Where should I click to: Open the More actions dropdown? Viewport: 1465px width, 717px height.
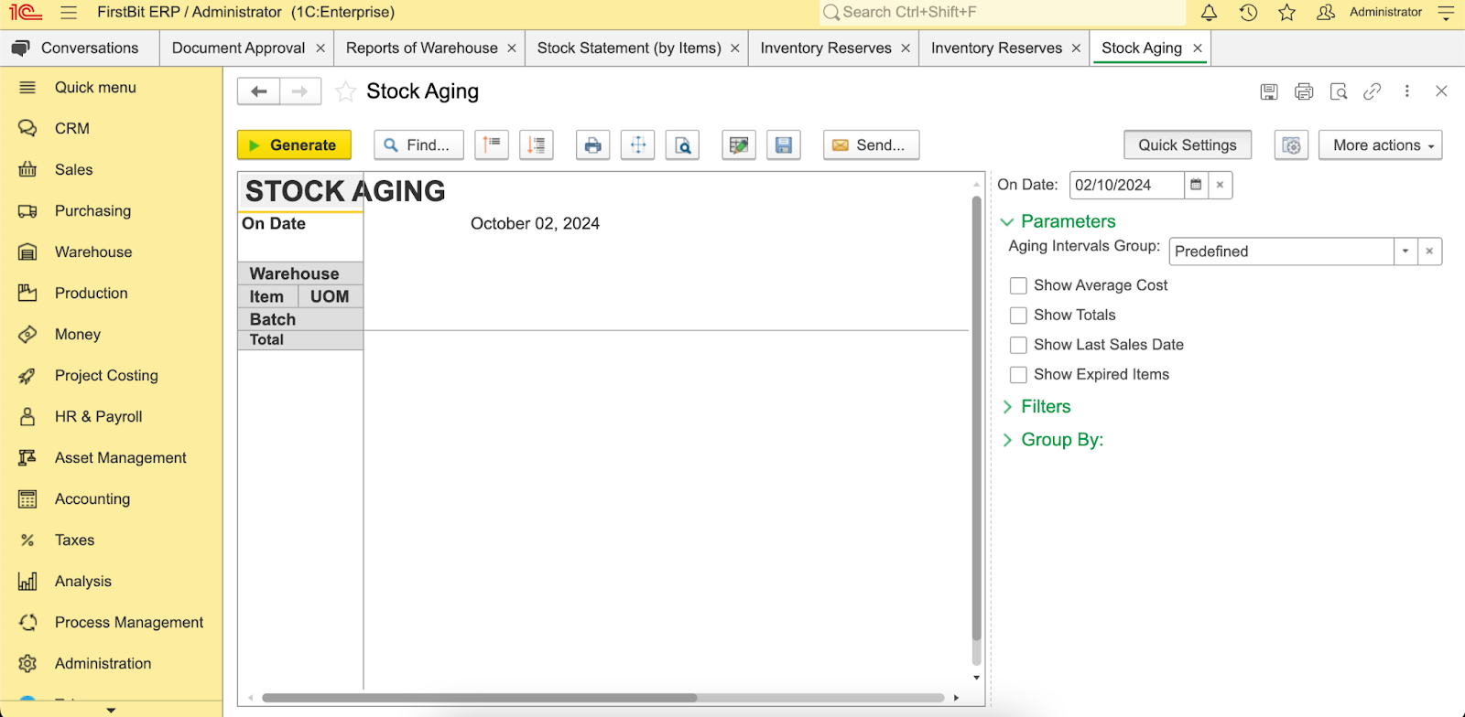coord(1381,145)
